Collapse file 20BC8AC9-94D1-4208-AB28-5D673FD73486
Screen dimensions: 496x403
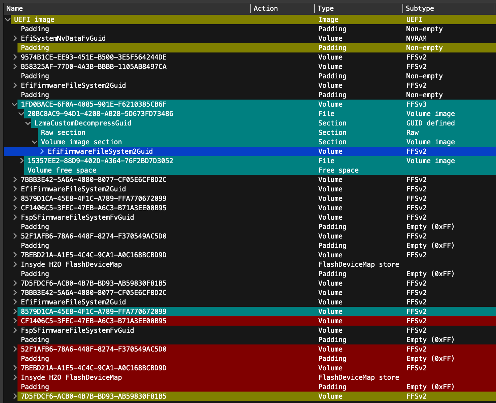(21, 114)
